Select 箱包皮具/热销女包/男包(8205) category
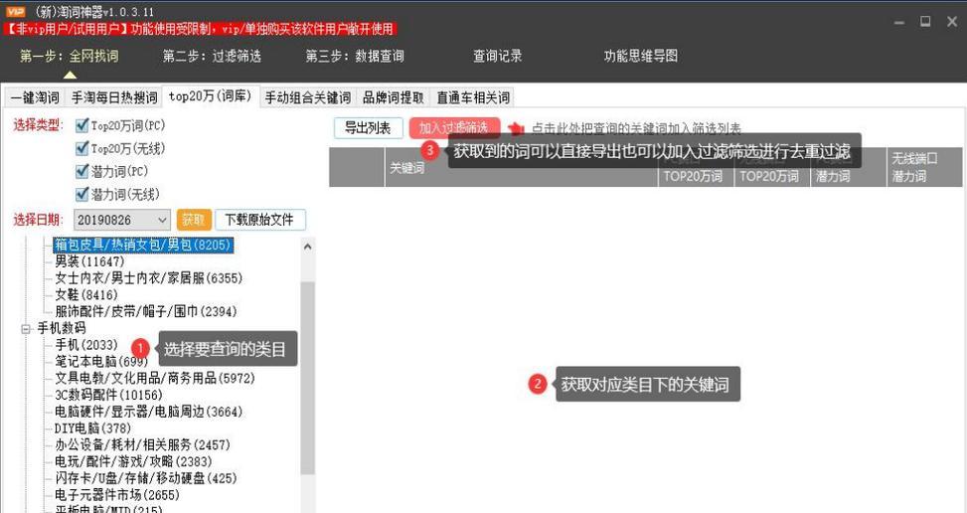The image size is (967, 513). (x=142, y=245)
